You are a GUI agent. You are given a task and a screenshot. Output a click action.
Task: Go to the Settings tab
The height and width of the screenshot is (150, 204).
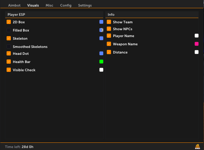click(x=85, y=5)
